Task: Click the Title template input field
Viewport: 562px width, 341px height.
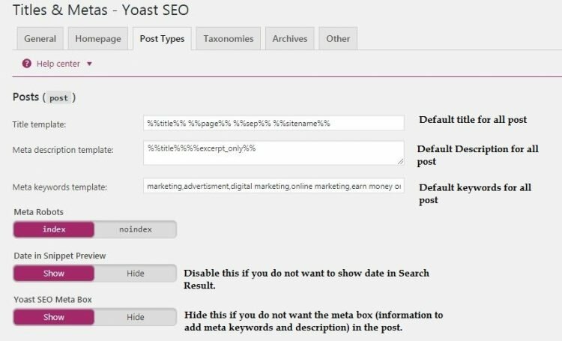Action: (x=274, y=123)
